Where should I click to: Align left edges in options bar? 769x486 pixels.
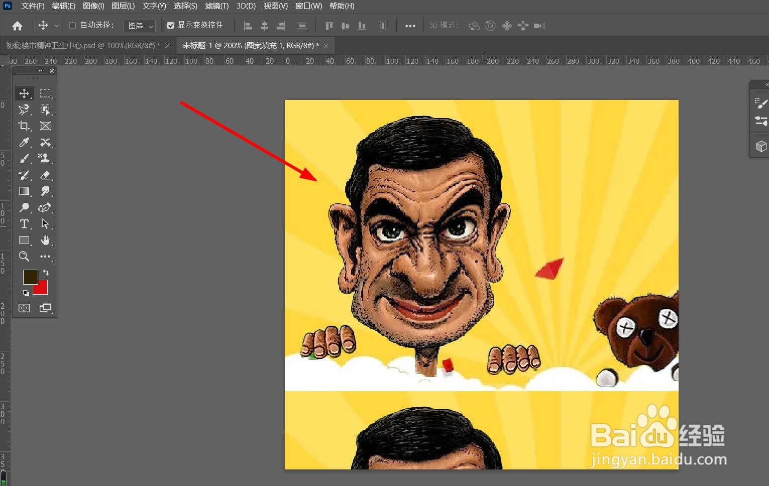pos(248,26)
